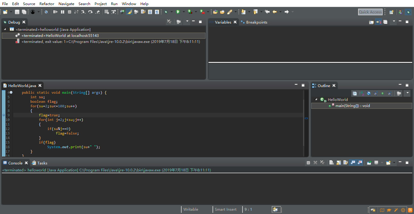The image size is (414, 214).
Task: Click Remove All Terminated Launches in Debug view
Action: [x=169, y=22]
